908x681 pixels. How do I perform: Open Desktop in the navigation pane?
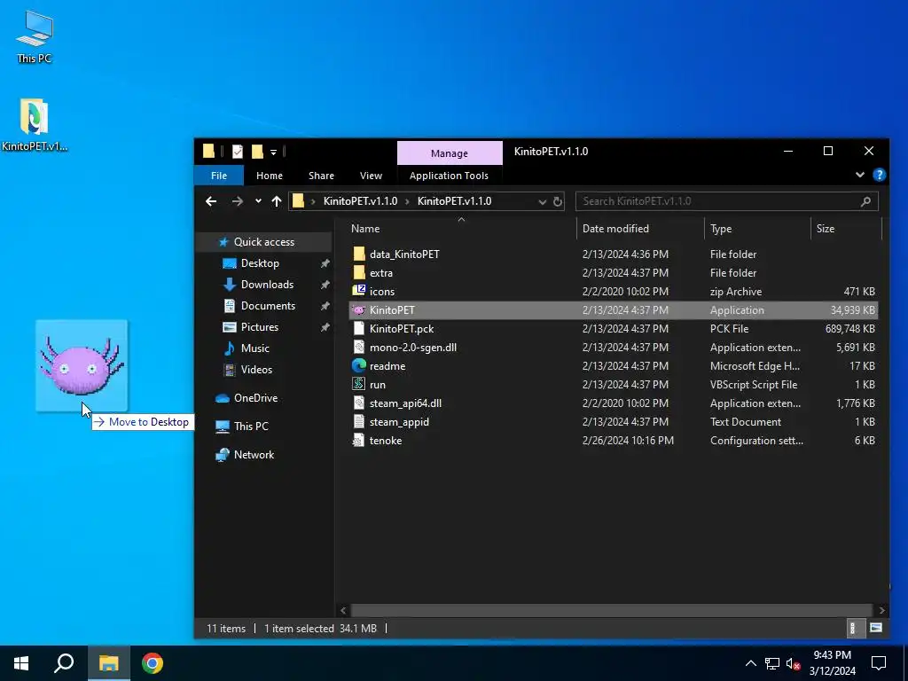tap(260, 263)
